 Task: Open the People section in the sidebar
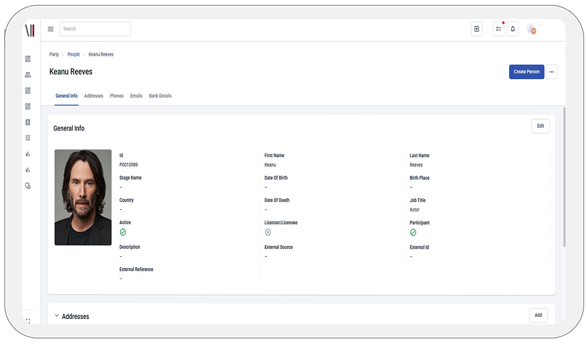click(x=28, y=75)
